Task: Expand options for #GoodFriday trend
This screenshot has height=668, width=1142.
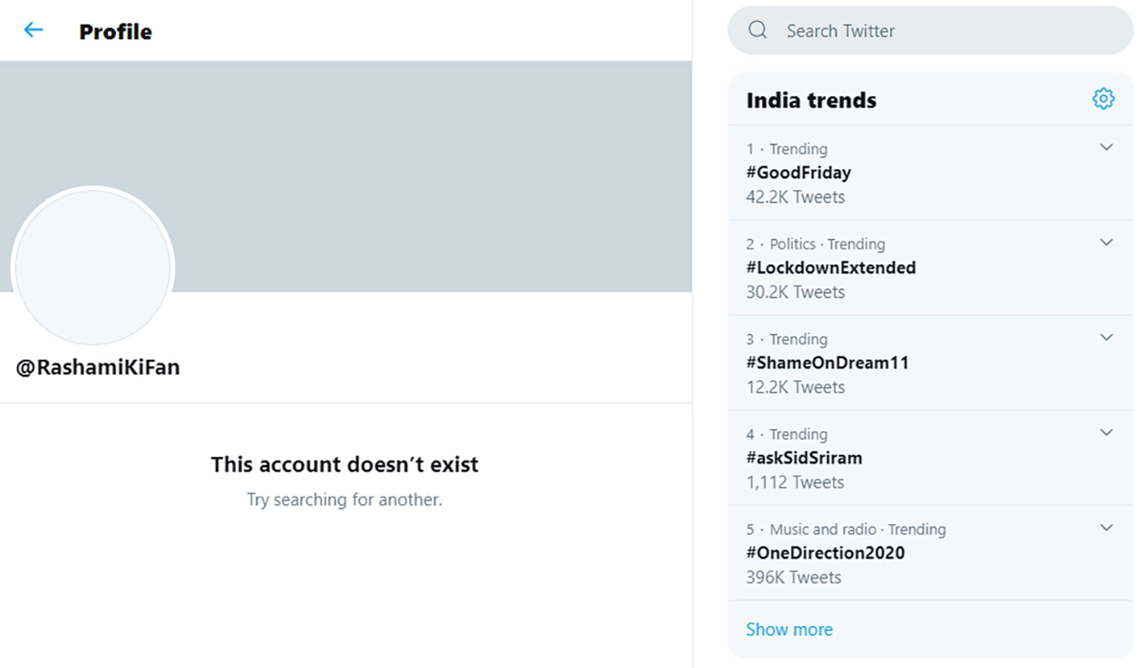Action: coord(1106,147)
